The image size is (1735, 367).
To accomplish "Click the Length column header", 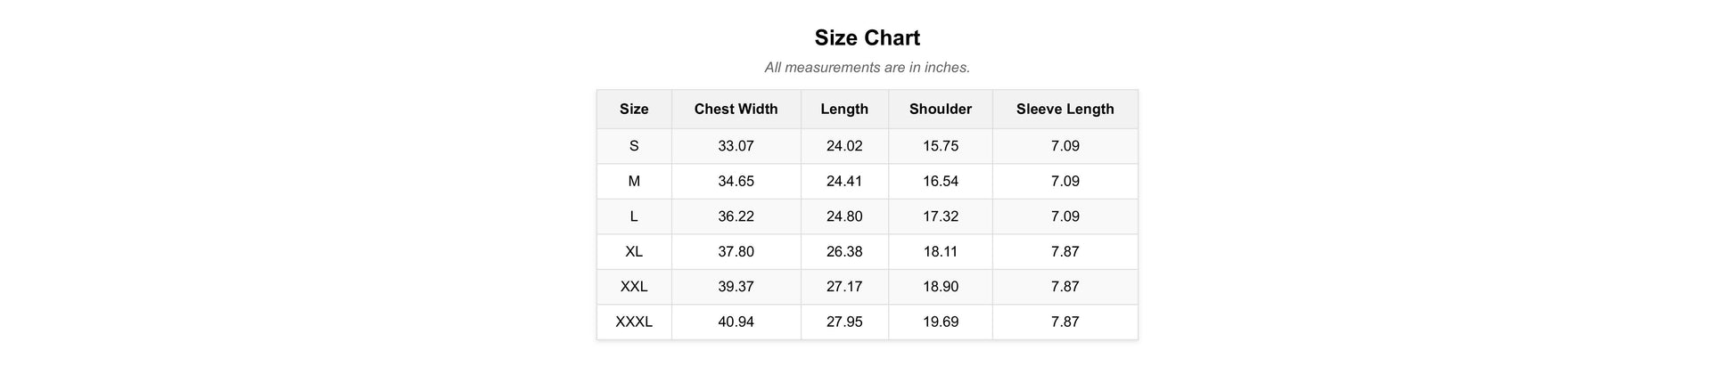I will coord(843,109).
